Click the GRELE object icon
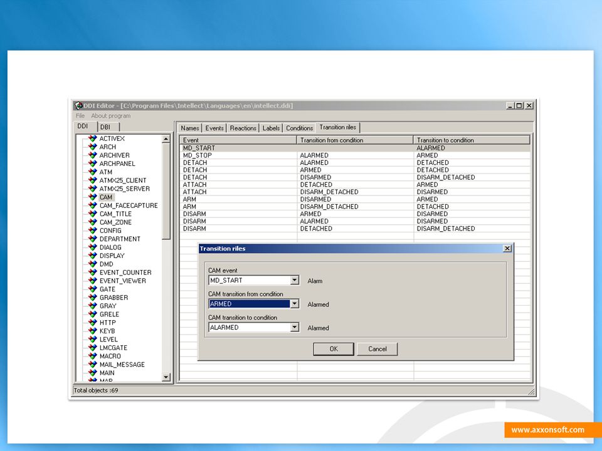 click(x=93, y=314)
